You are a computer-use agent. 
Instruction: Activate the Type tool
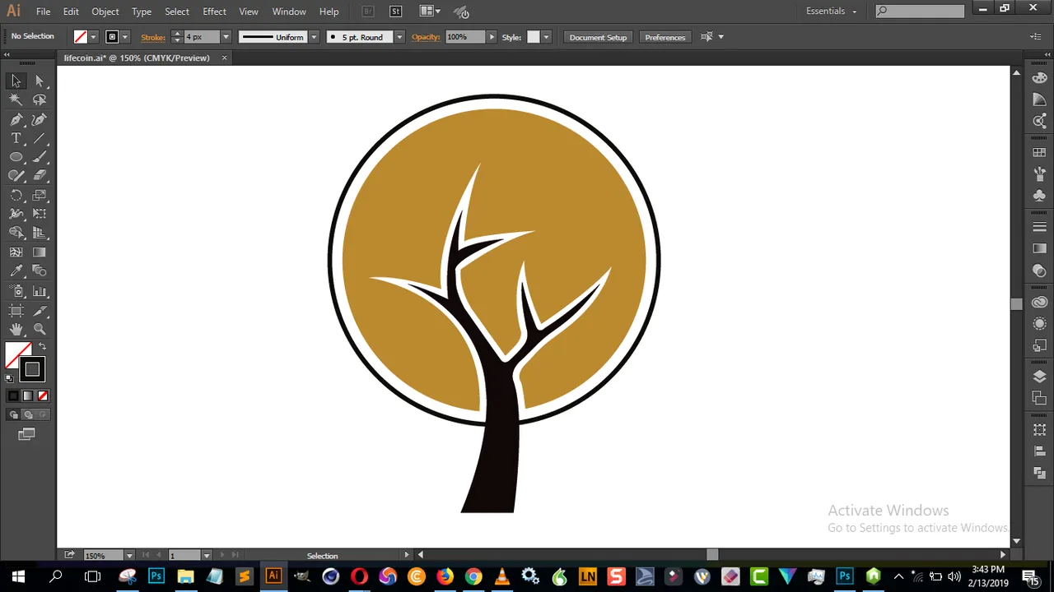point(16,138)
